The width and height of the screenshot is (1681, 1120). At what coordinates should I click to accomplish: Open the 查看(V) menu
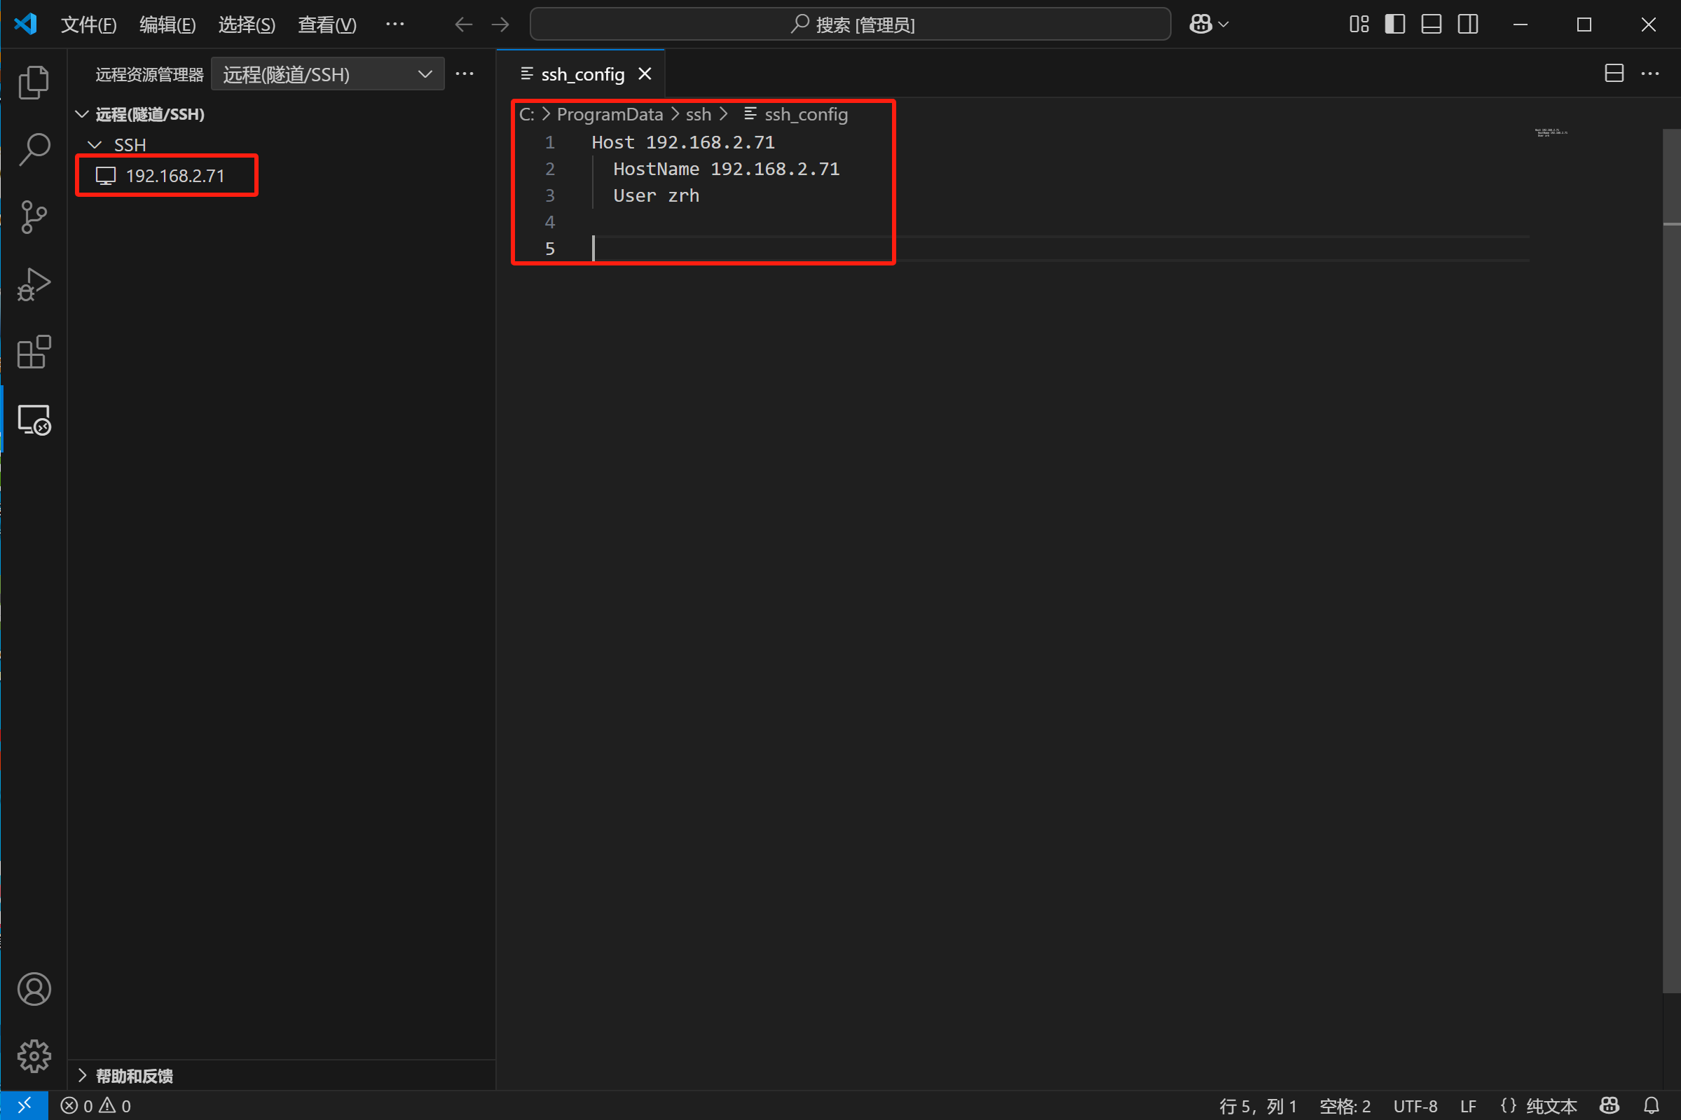pos(327,25)
